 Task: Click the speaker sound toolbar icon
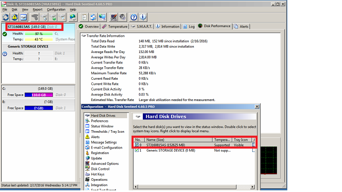coord(123,17)
